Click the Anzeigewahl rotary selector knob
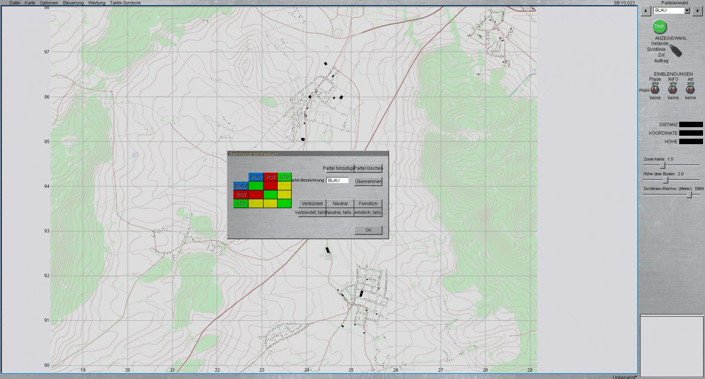This screenshot has height=379, width=705. click(676, 50)
